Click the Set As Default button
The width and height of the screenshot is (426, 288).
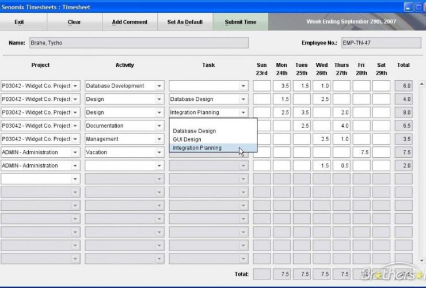pos(185,22)
